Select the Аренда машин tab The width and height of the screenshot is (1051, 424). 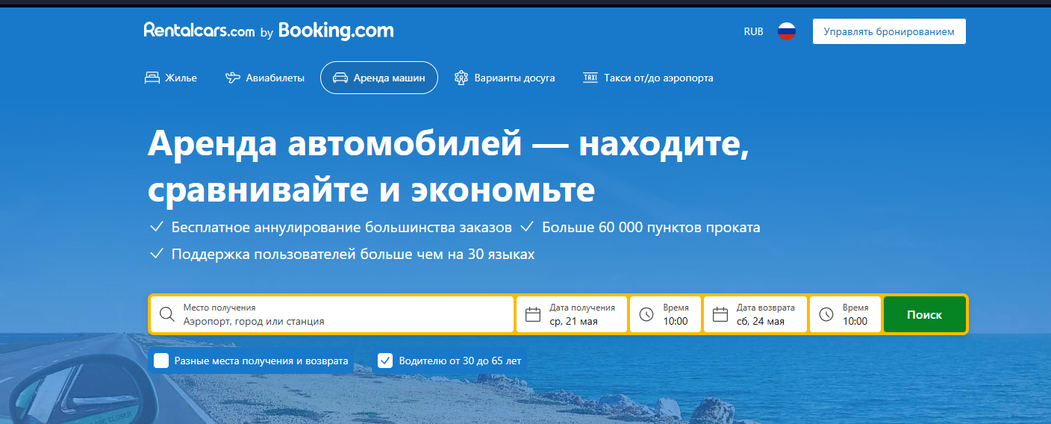point(379,78)
